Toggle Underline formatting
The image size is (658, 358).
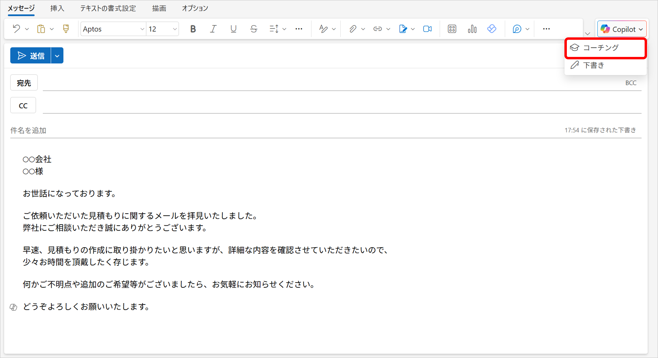click(x=233, y=29)
